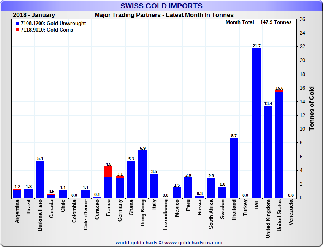Viewport: 323px width, 247px height.
Task: Click the Hong Kong bar
Action: click(x=142, y=174)
